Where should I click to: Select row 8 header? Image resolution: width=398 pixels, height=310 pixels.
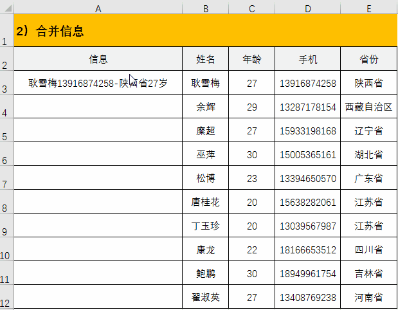tap(7, 201)
